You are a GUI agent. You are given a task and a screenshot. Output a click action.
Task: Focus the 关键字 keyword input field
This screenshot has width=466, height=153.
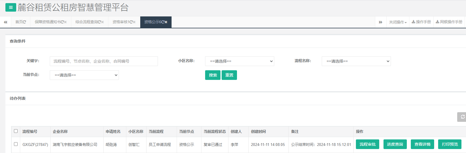click(x=104, y=61)
